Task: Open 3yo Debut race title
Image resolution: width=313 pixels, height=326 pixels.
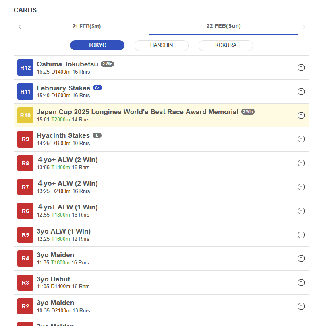Action: click(x=54, y=279)
